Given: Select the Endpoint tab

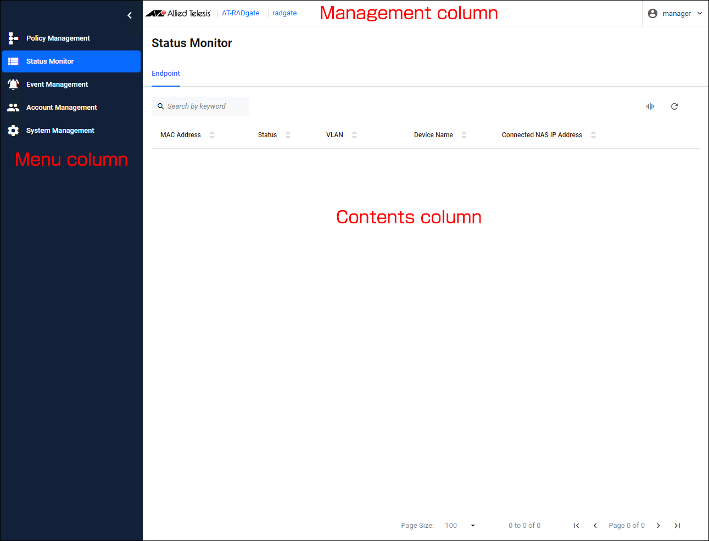Looking at the screenshot, I should 166,74.
